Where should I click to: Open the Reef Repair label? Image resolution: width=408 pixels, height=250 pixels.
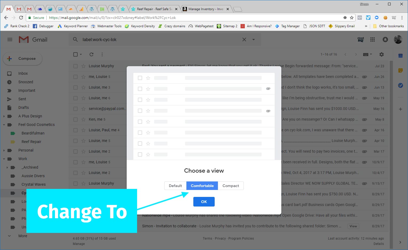click(x=31, y=142)
